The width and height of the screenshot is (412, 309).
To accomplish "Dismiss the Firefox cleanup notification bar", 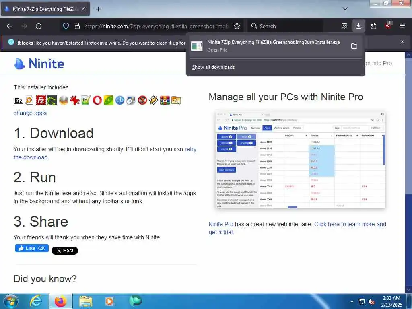I will click(x=402, y=42).
